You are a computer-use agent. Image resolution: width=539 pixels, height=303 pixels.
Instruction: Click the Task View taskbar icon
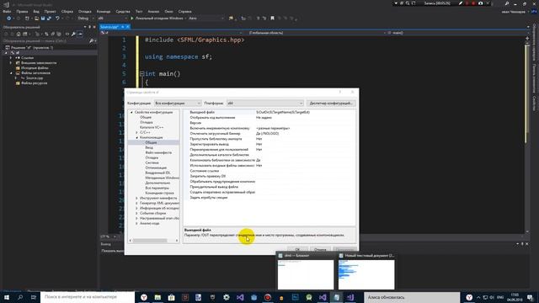[x=34, y=297]
